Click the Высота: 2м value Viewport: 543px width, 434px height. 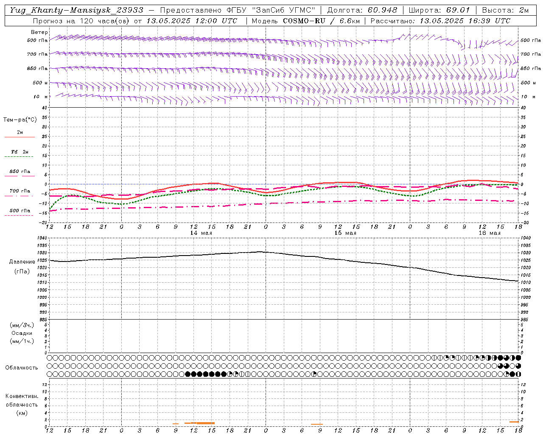point(505,10)
